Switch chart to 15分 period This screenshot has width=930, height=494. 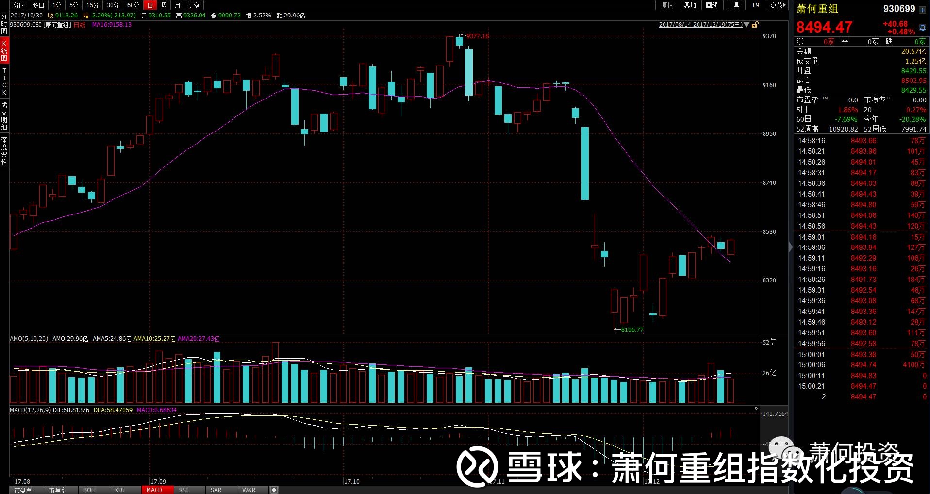[x=92, y=5]
